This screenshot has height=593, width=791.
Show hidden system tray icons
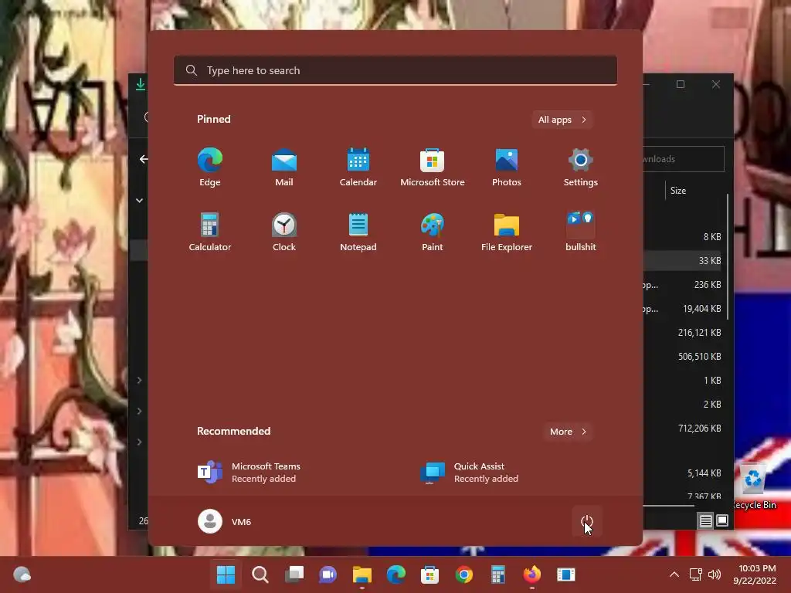click(674, 574)
